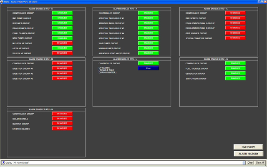Open the Overview display
Viewport: 267px width, 167px height.
(248, 147)
